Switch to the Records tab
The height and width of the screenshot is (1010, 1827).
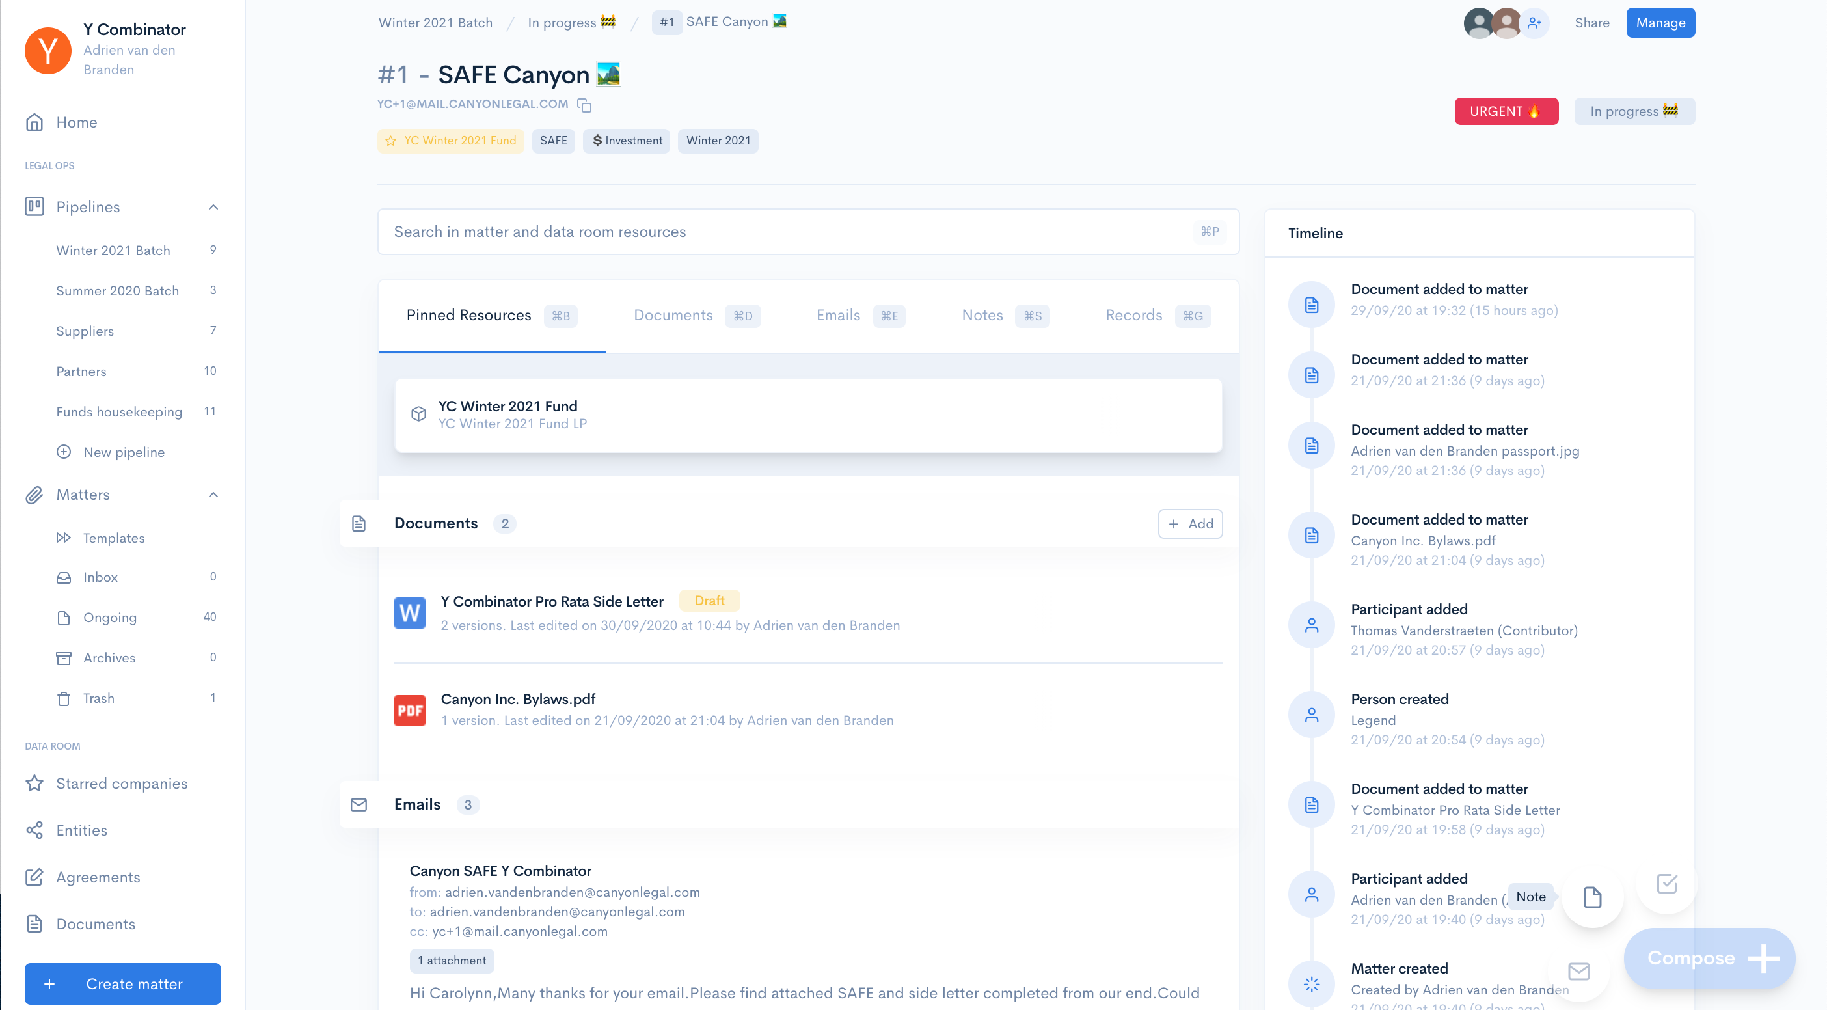[x=1133, y=316]
